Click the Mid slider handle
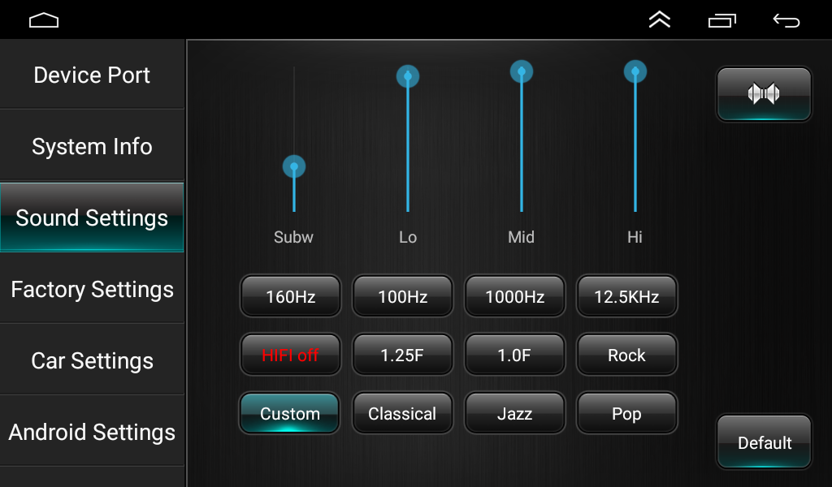The height and width of the screenshot is (487, 832). [x=522, y=71]
